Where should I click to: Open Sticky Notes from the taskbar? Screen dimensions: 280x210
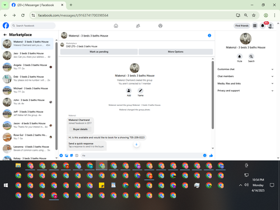coord(101,185)
